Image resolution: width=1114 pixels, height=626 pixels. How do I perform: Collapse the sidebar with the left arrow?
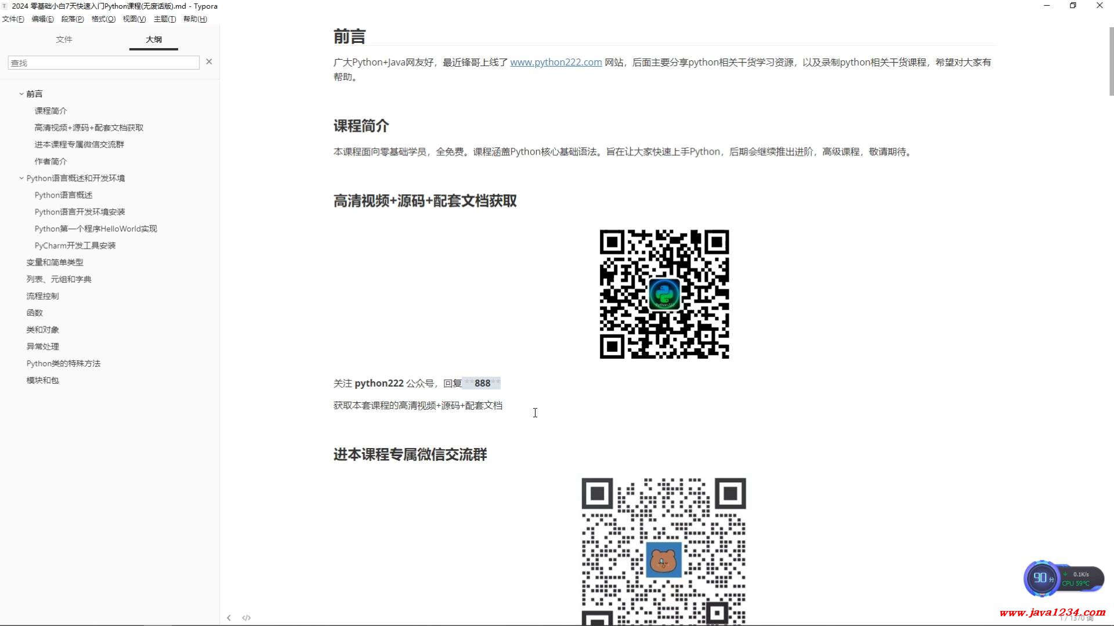click(x=229, y=618)
